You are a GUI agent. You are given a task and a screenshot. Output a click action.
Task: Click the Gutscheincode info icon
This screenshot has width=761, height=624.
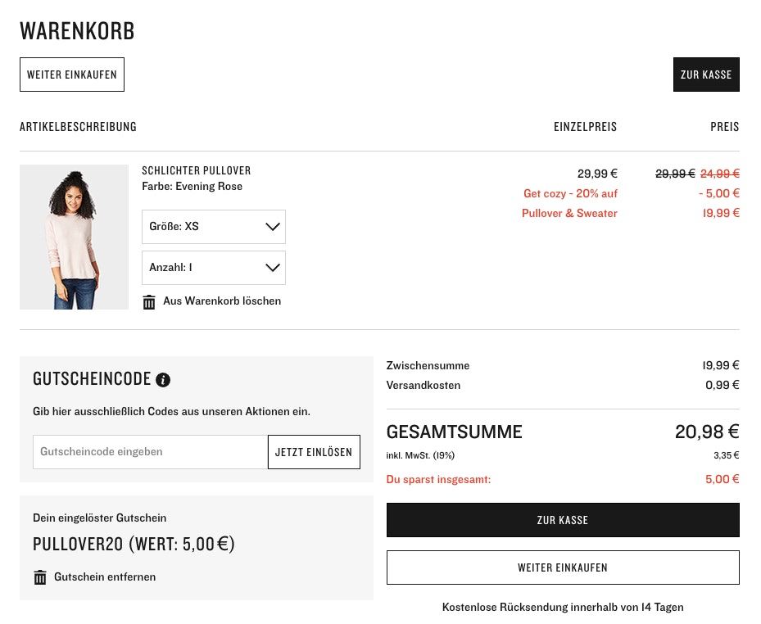[x=163, y=380]
